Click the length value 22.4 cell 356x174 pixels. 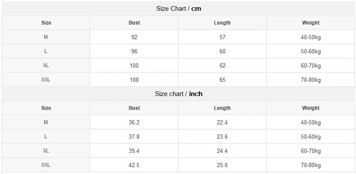click(223, 123)
